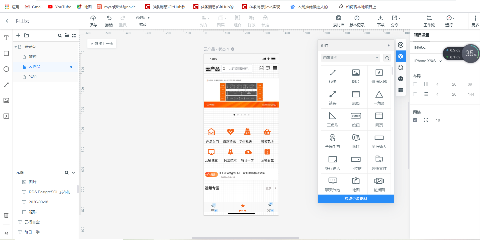Click 获取更多素材 button
Viewport: 480px width, 240px height.
[x=356, y=199]
